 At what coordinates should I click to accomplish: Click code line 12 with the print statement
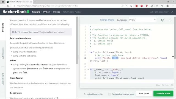128,59
